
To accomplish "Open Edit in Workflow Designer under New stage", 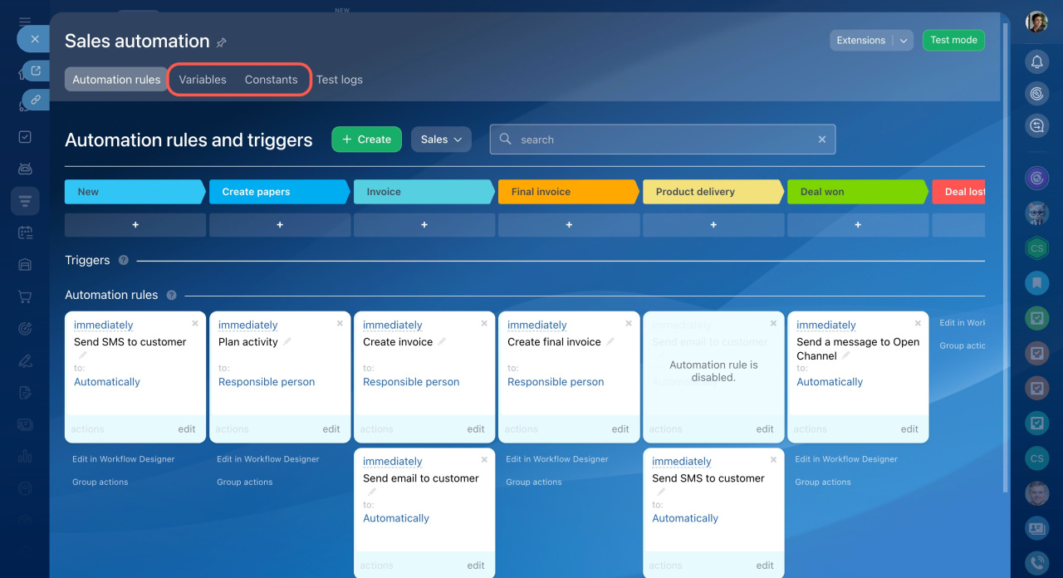I will tap(124, 459).
